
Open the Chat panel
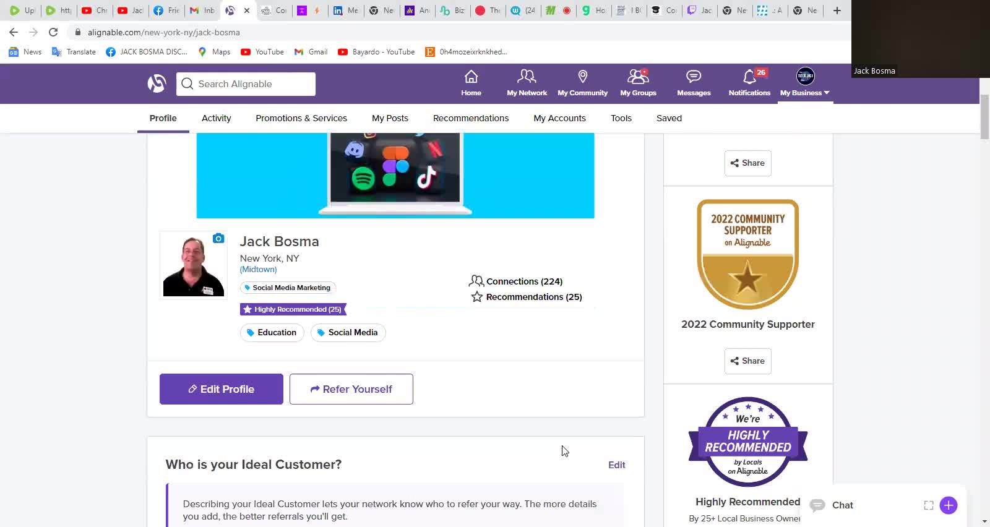pyautogui.click(x=841, y=505)
